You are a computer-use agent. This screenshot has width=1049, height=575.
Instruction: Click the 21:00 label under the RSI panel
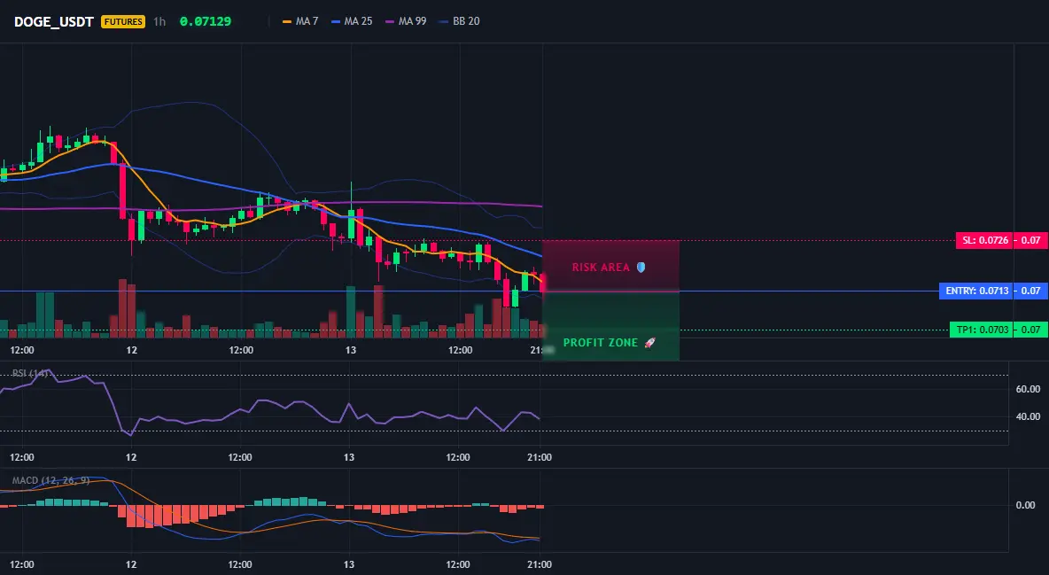coord(540,457)
